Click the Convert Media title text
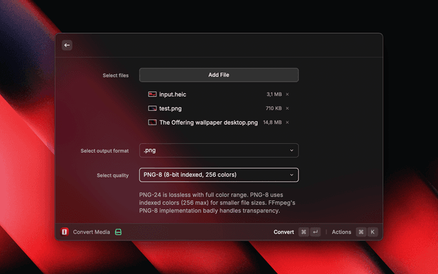This screenshot has height=274, width=438. [x=92, y=232]
